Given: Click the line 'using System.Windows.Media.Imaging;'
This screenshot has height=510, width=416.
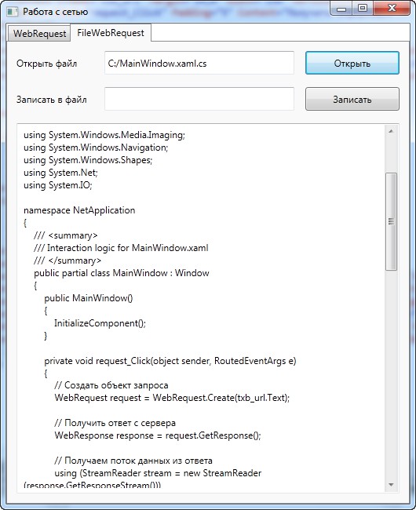Looking at the screenshot, I should 104,135.
